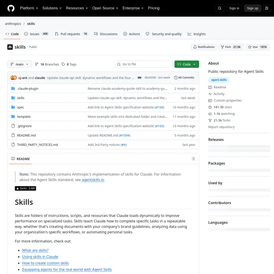Viewport: 274px width, 274px height.
Task: Open the 0 Tags link
Action: (x=69, y=64)
